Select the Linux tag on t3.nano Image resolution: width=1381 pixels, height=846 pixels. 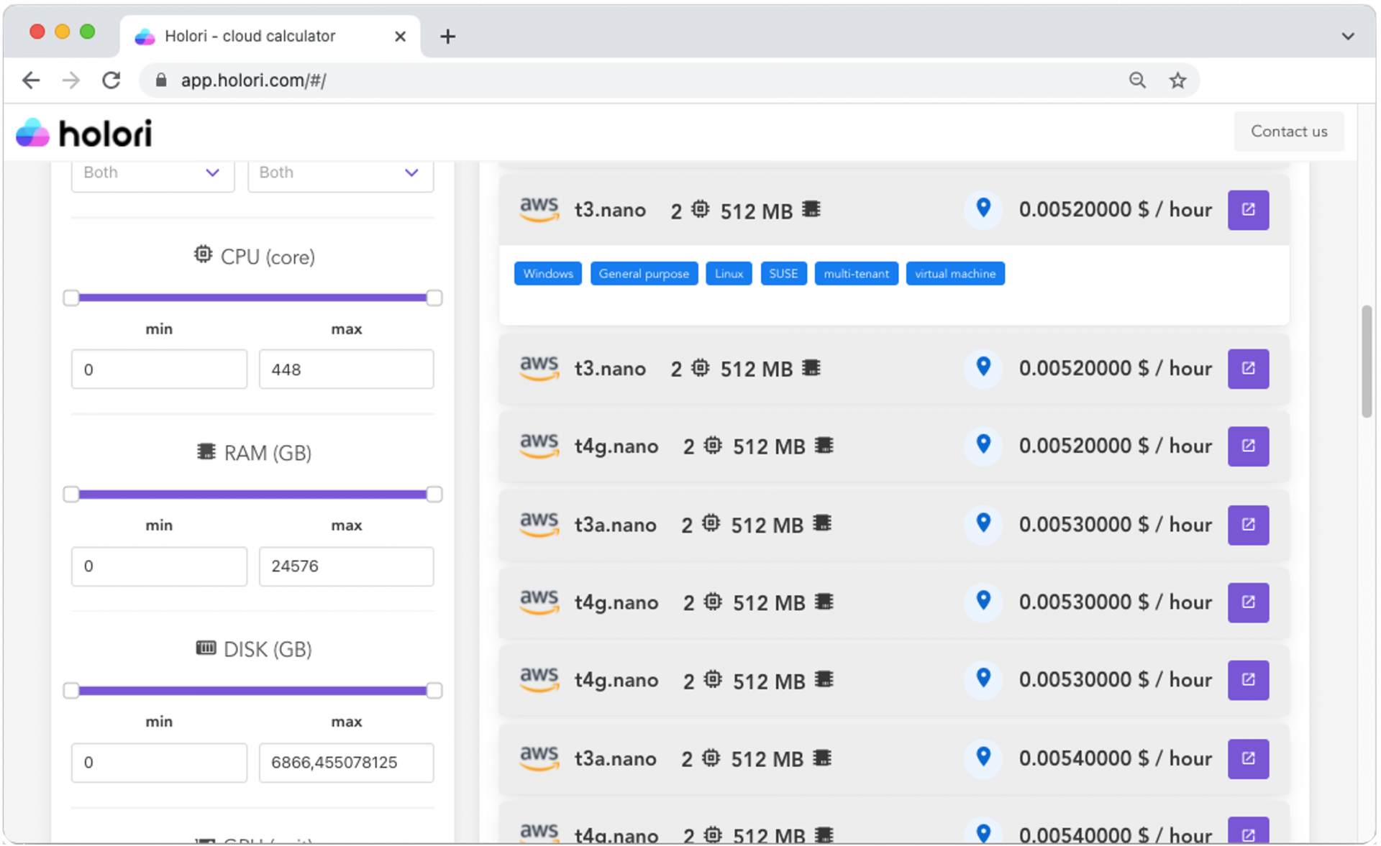(x=728, y=273)
